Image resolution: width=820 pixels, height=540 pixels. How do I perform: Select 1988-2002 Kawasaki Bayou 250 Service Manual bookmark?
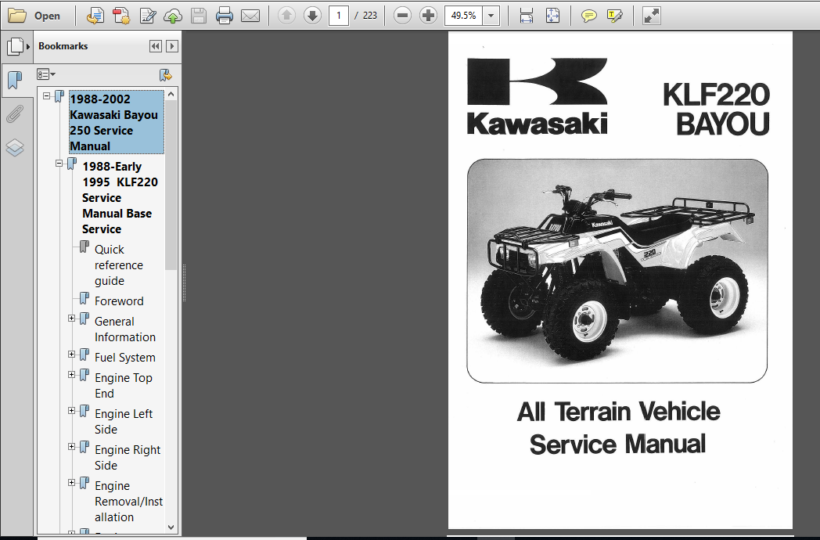click(116, 122)
